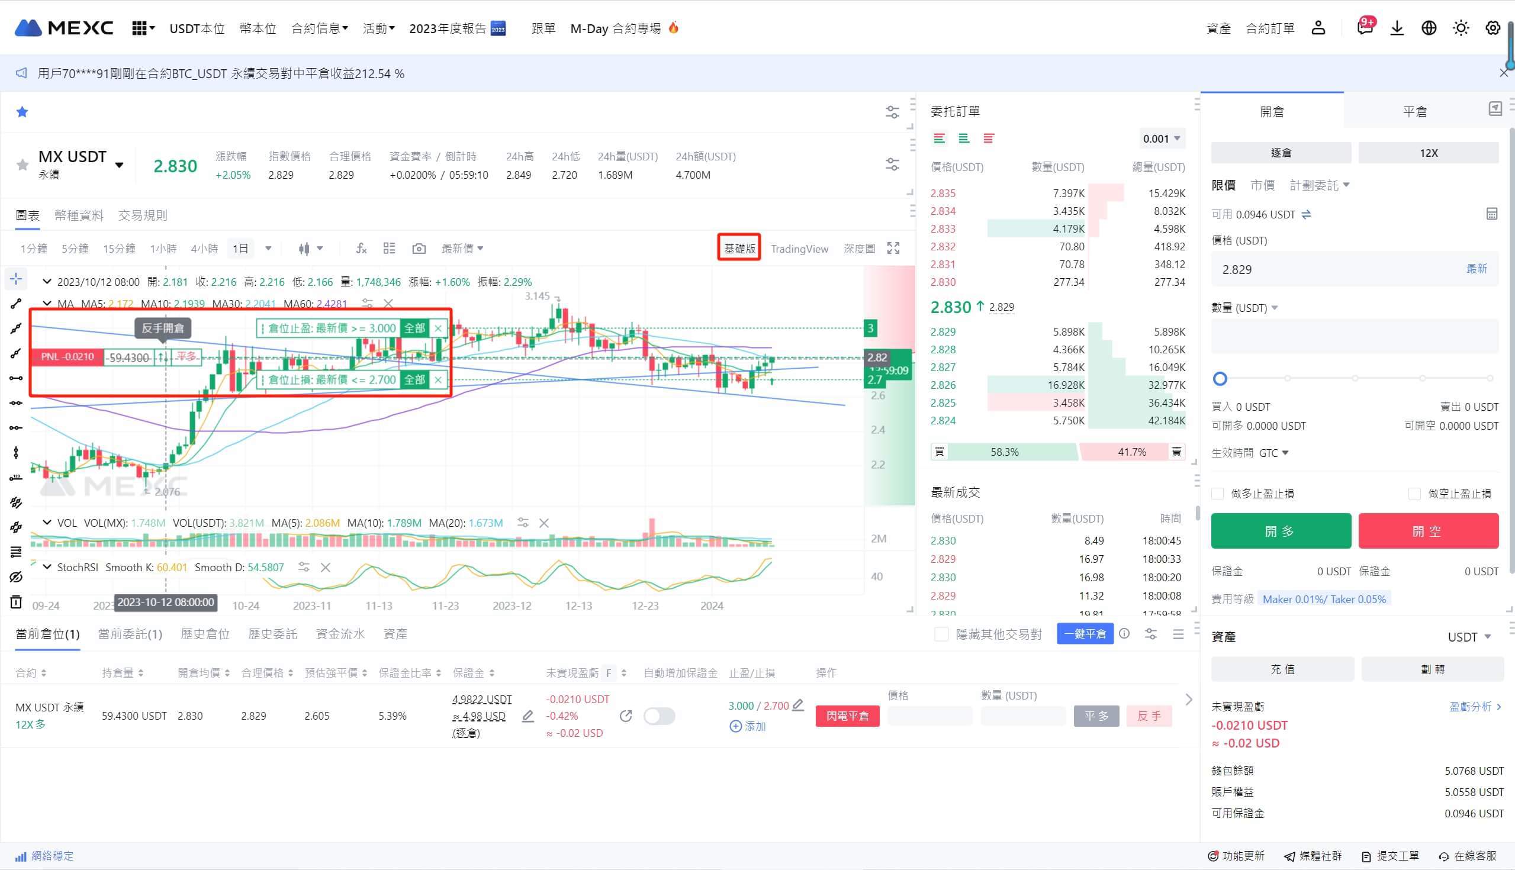Open the language globe icon
This screenshot has width=1515, height=870.
click(x=1429, y=28)
